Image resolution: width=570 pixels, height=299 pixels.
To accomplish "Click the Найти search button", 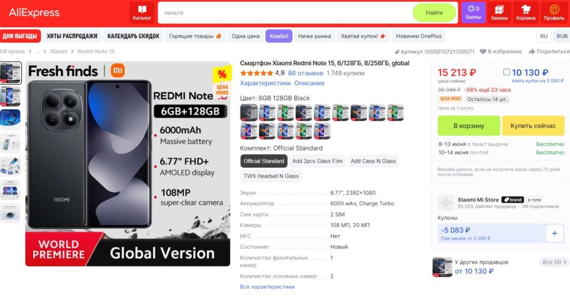I will pos(434,13).
